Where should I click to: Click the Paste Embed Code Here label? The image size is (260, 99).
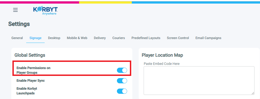coord(162,64)
